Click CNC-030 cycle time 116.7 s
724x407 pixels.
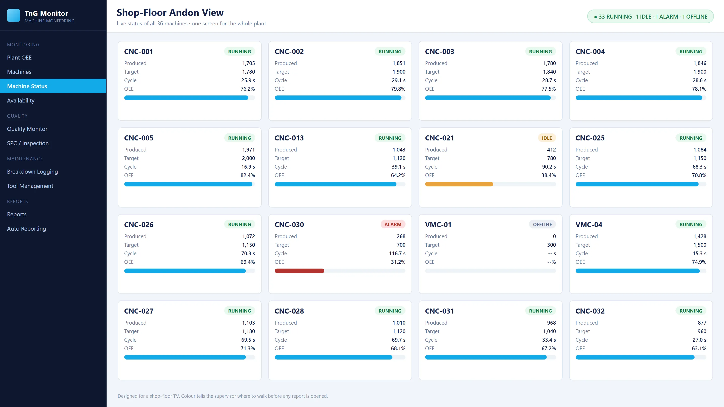(397, 253)
